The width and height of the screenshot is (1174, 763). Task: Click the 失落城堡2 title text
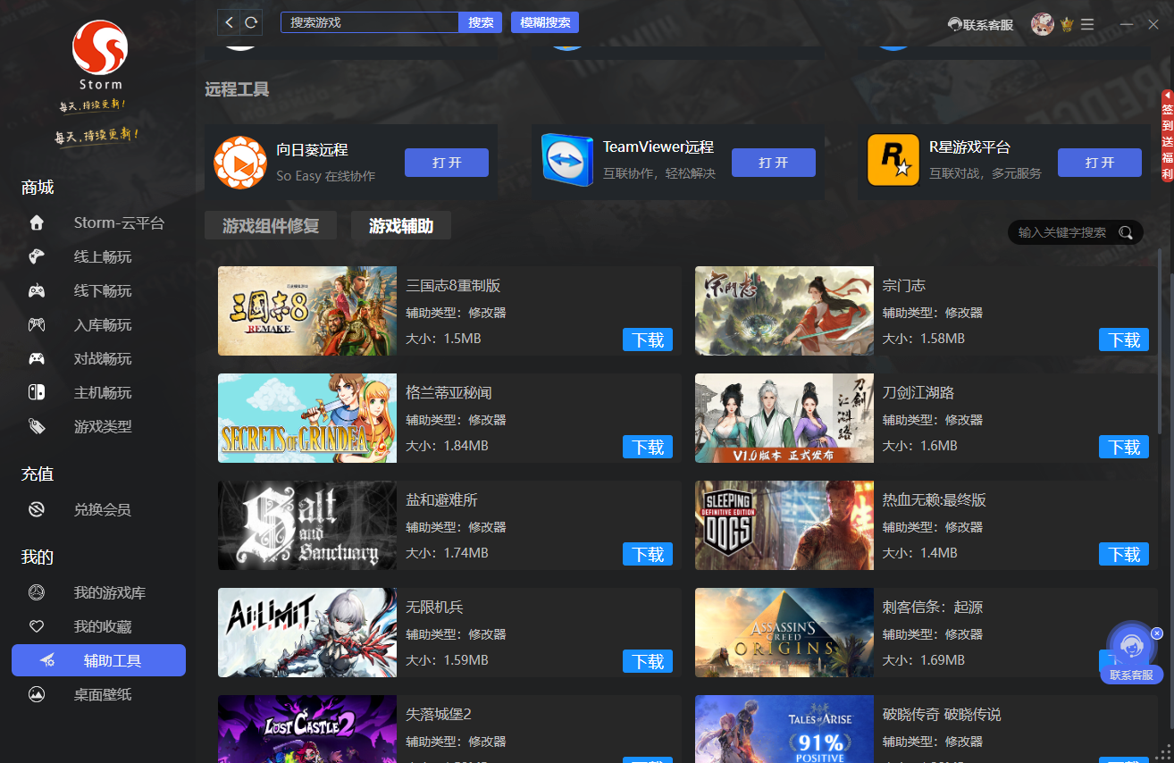(439, 715)
